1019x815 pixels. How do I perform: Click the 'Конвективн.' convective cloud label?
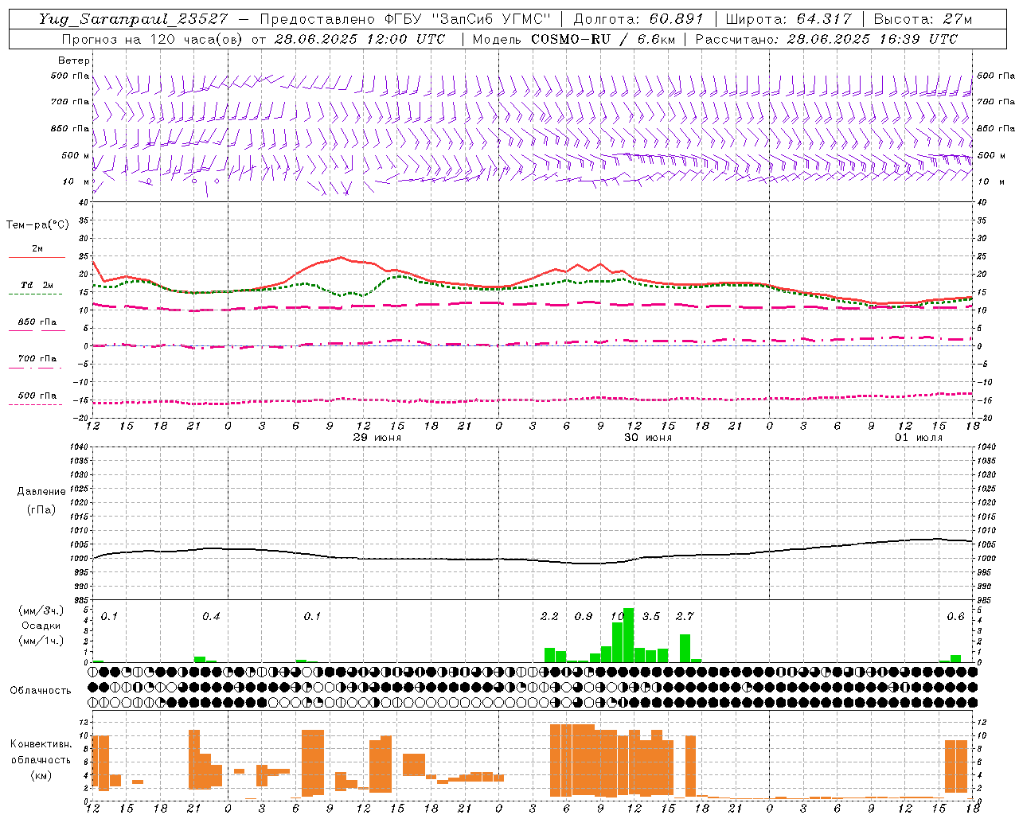pos(41,744)
